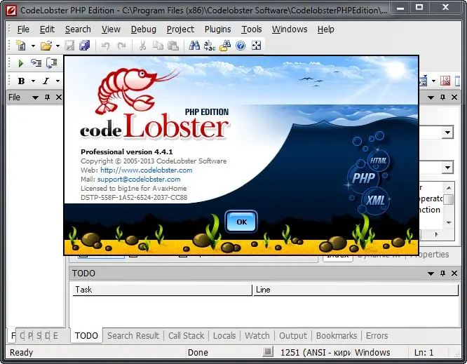The width and height of the screenshot is (467, 364).
Task: Click the Open folder icon
Action: click(46, 46)
